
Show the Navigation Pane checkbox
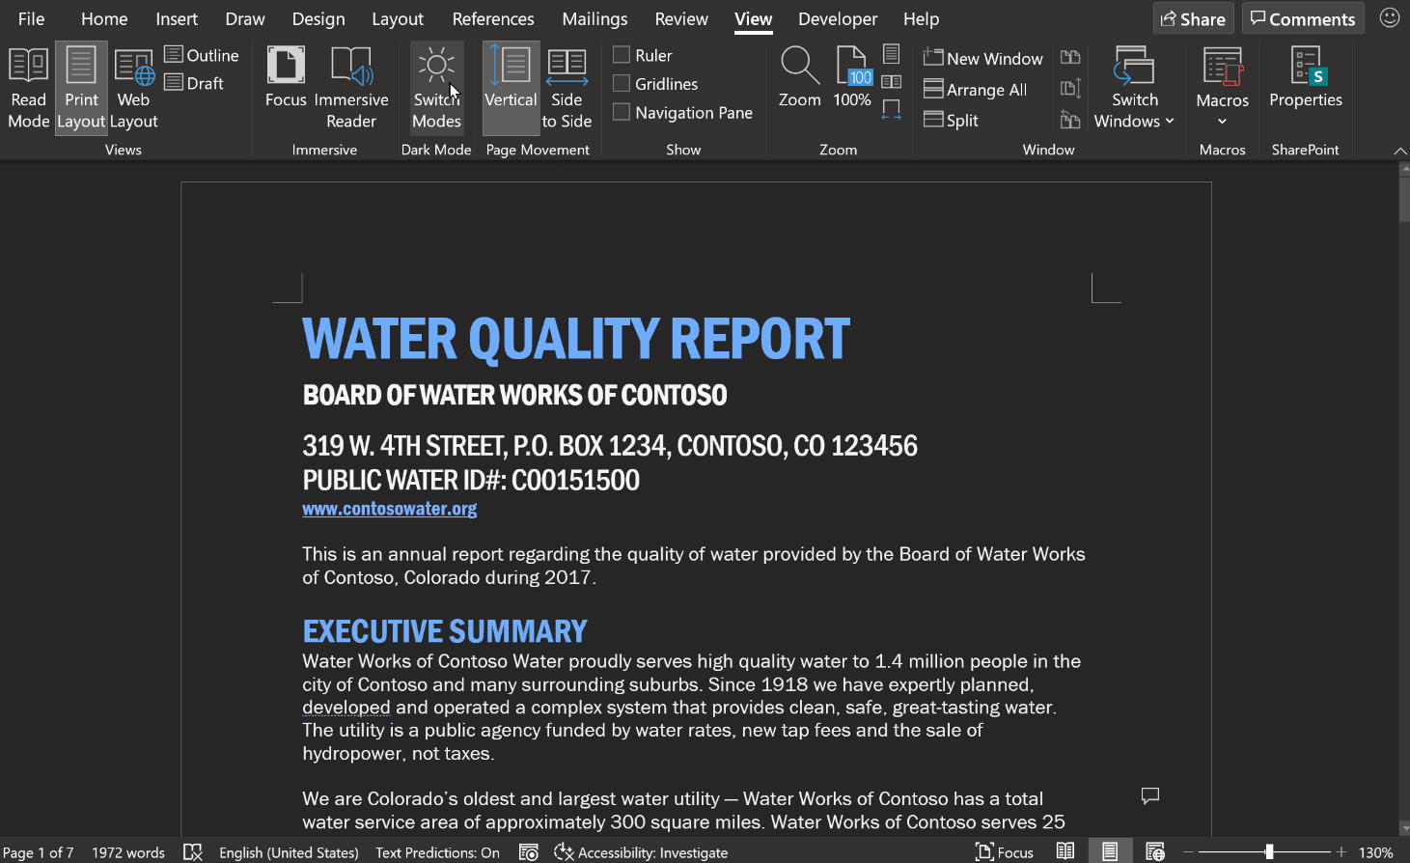click(622, 112)
